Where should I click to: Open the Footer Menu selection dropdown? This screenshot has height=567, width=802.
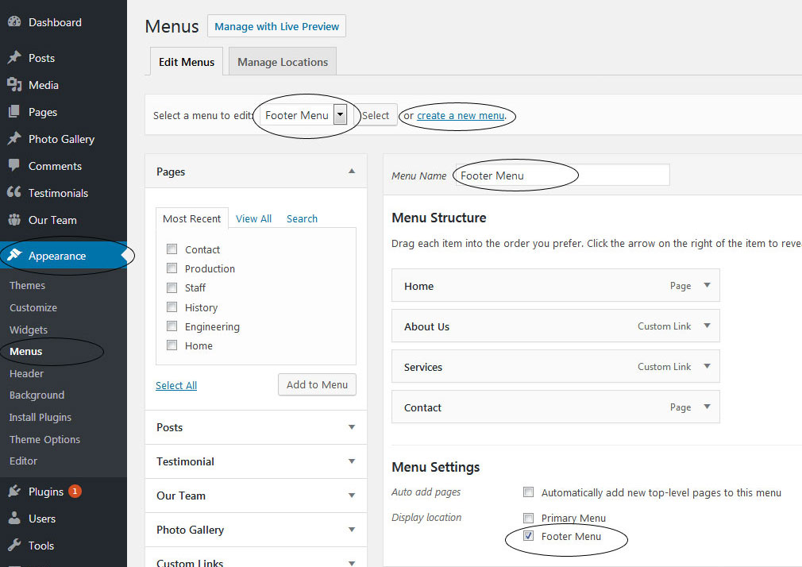coord(340,115)
